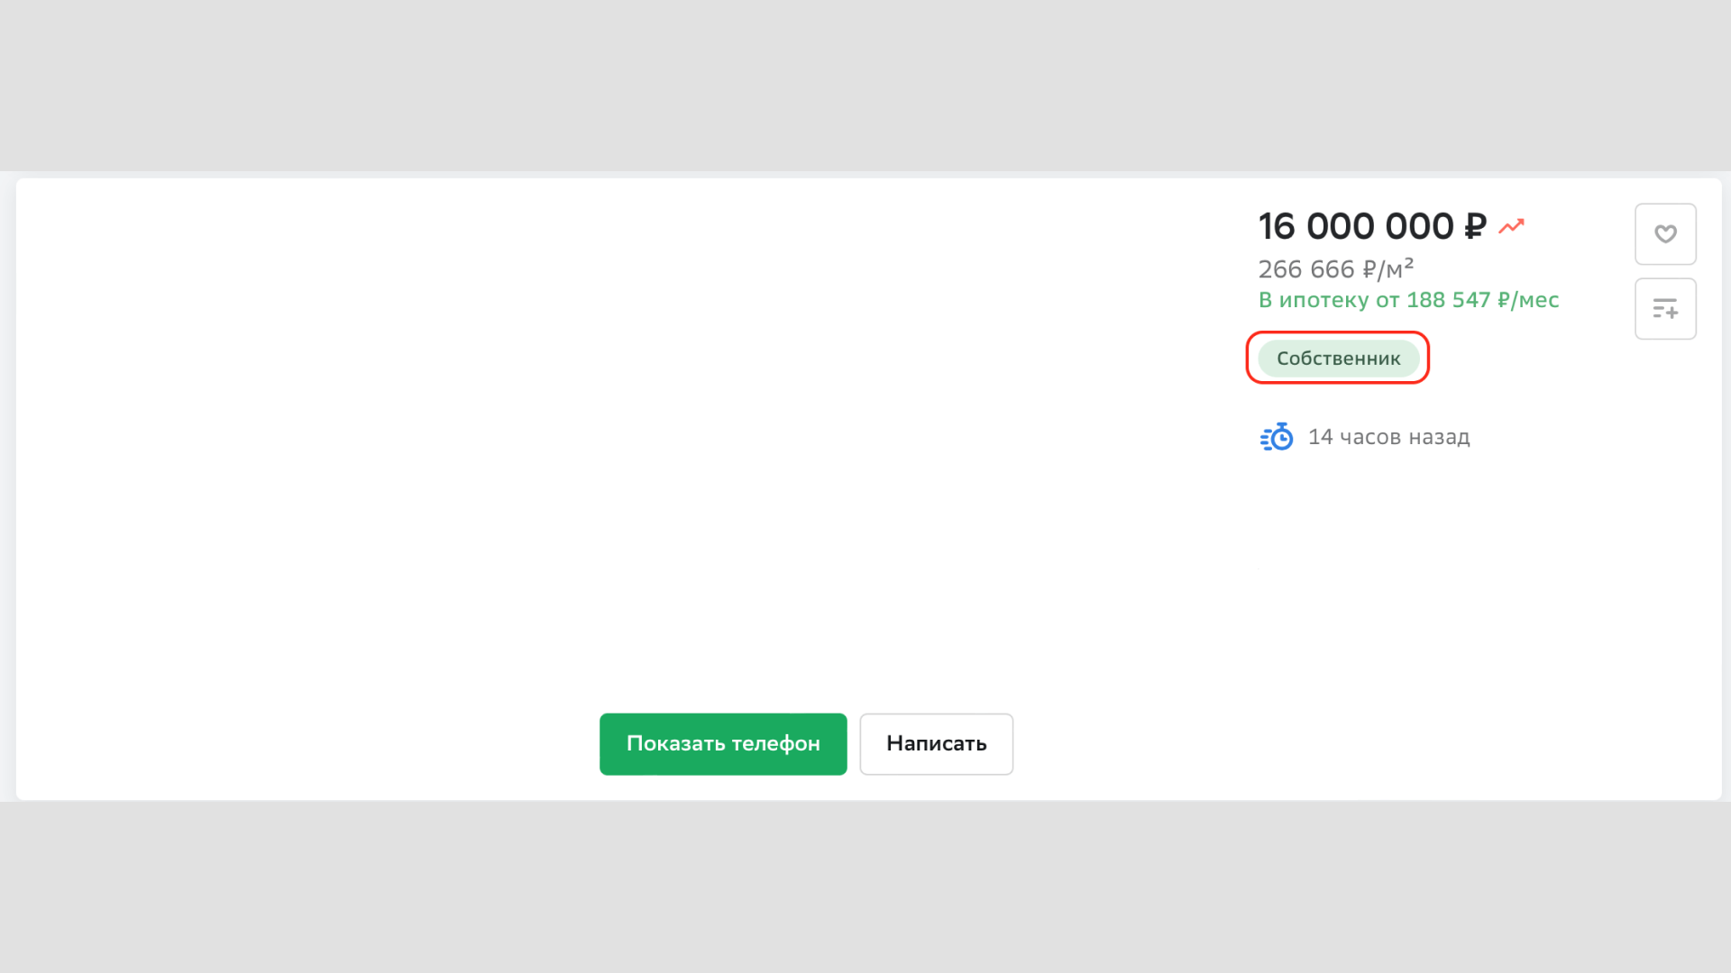Click the Собственник (Owner) badge button
1731x973 pixels.
(1339, 358)
